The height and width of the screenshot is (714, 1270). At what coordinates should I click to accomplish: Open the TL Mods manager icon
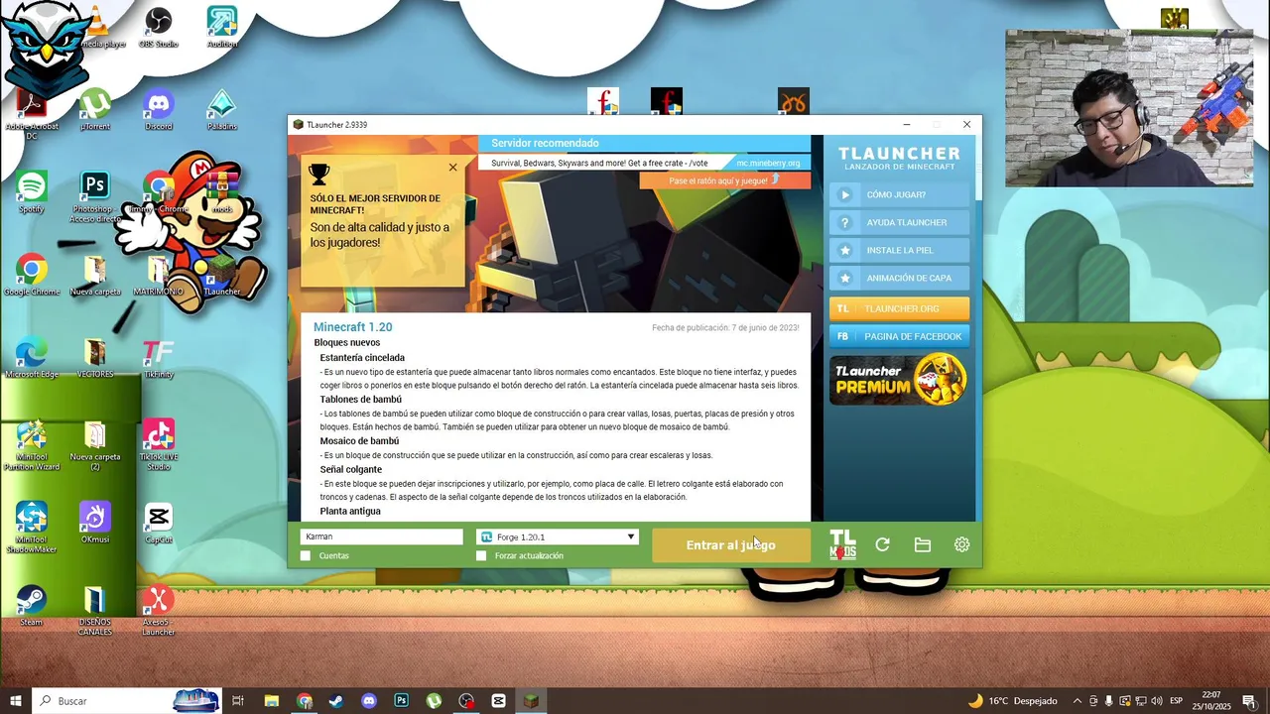(842, 544)
